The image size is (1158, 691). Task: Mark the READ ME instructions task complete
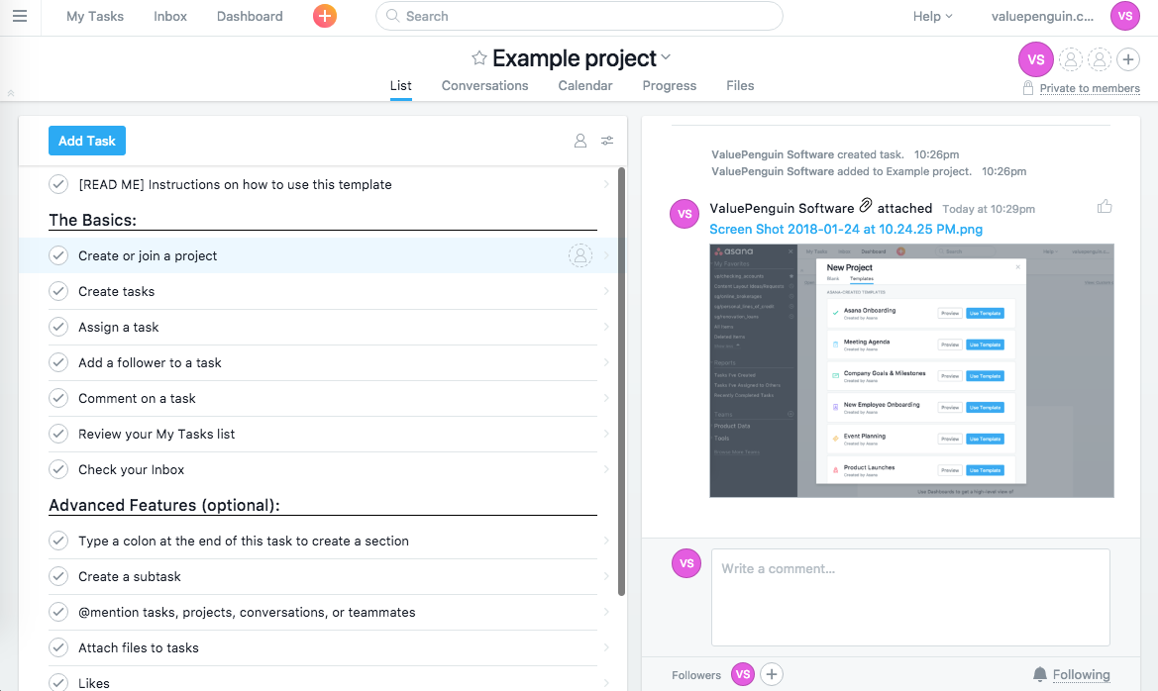click(x=58, y=184)
